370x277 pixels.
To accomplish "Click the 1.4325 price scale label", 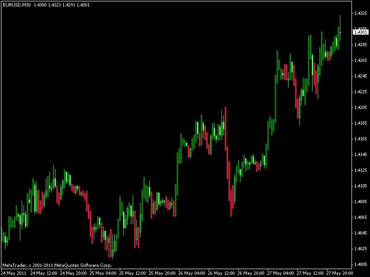I will 360,13.
